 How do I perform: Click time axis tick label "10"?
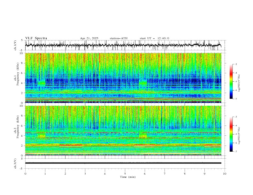click(x=225, y=174)
